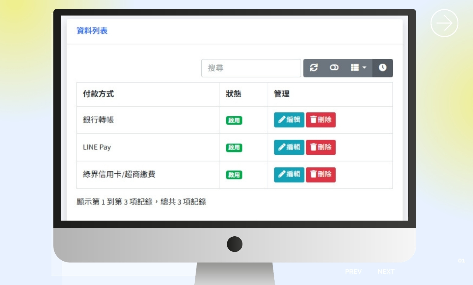Click the pencil icon on 銀行轉帳 edit button
This screenshot has height=285, width=473.
point(282,120)
